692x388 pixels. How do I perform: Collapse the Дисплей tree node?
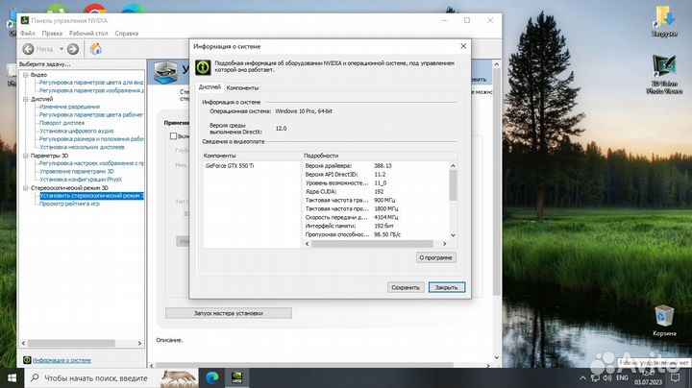[26, 99]
